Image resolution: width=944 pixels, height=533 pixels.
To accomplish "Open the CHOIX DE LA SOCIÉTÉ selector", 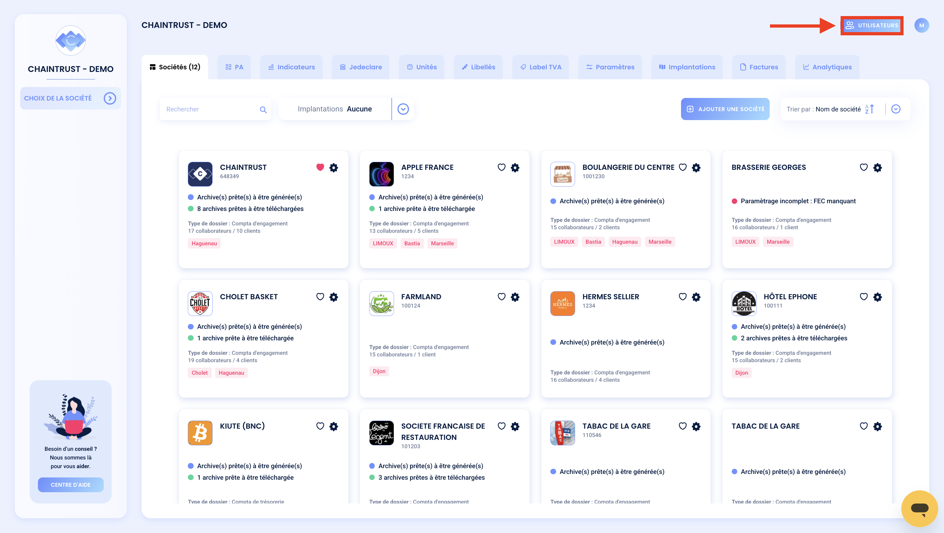I will pyautogui.click(x=70, y=98).
